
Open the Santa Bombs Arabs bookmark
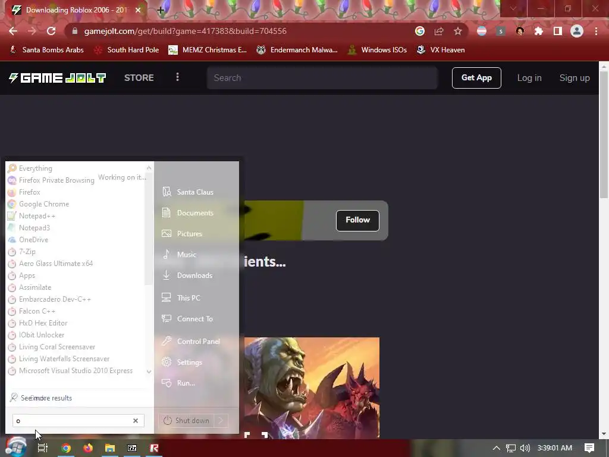tap(46, 50)
